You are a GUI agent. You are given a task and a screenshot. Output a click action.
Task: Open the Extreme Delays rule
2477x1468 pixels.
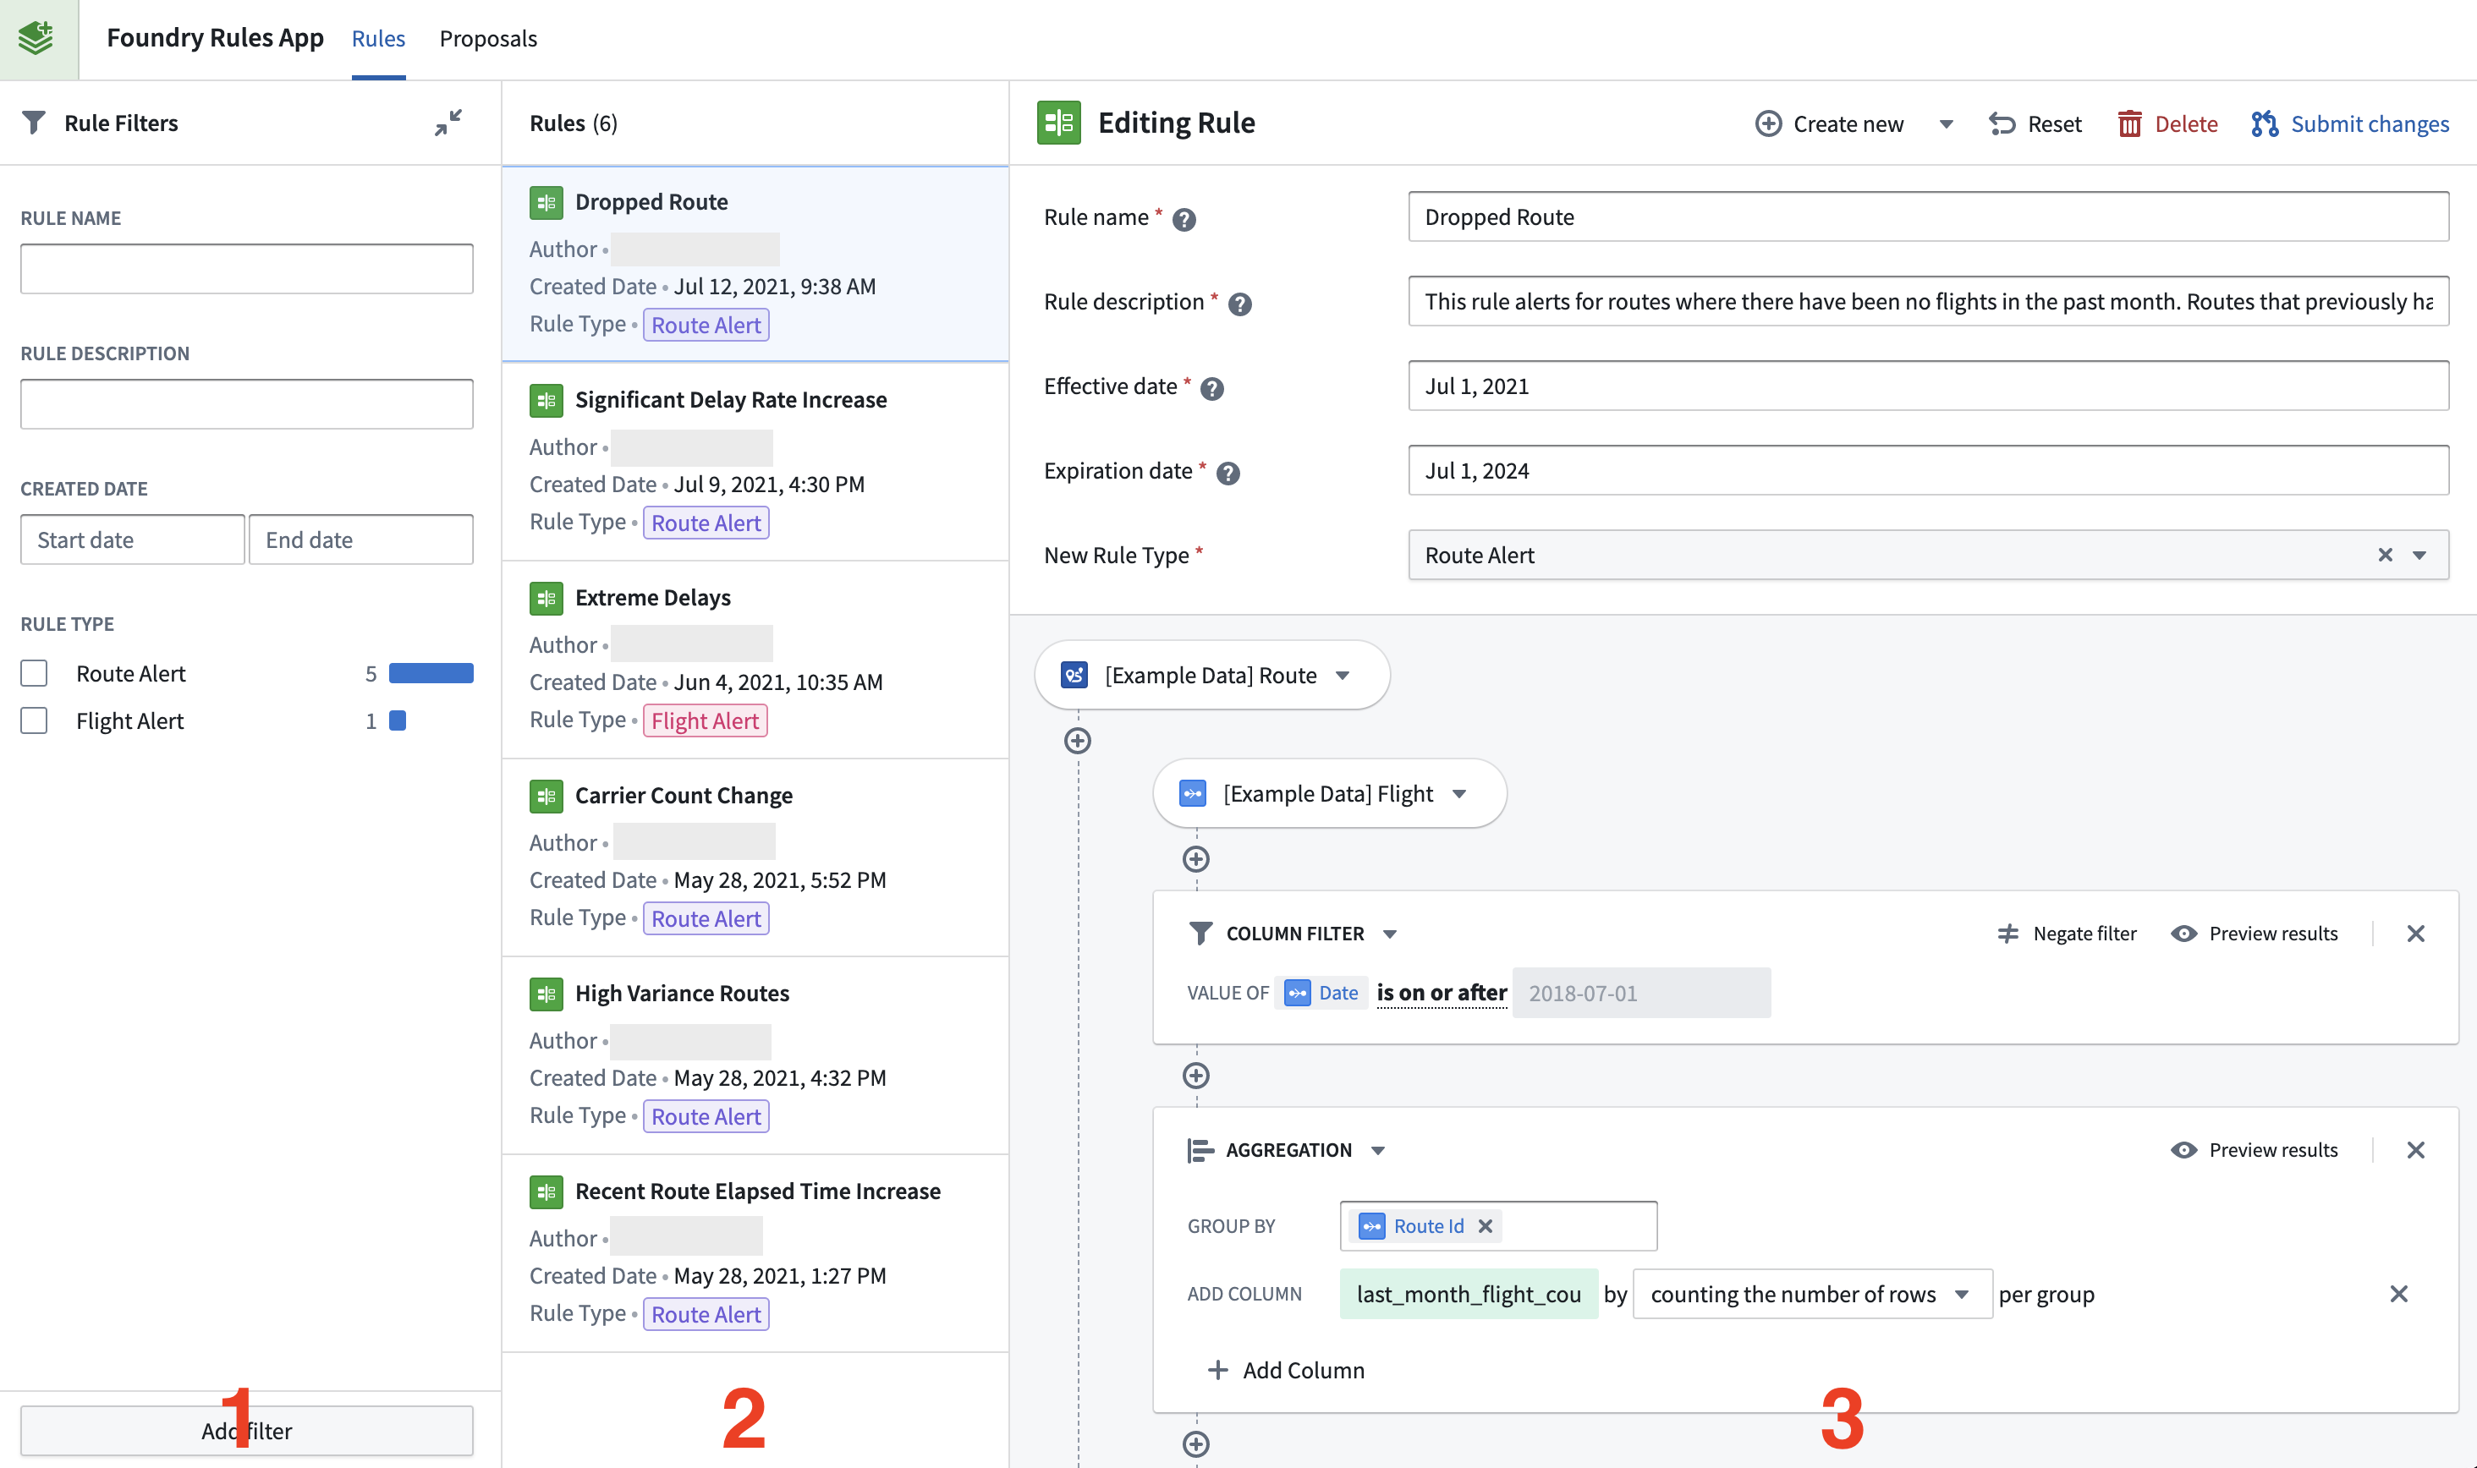click(x=755, y=659)
